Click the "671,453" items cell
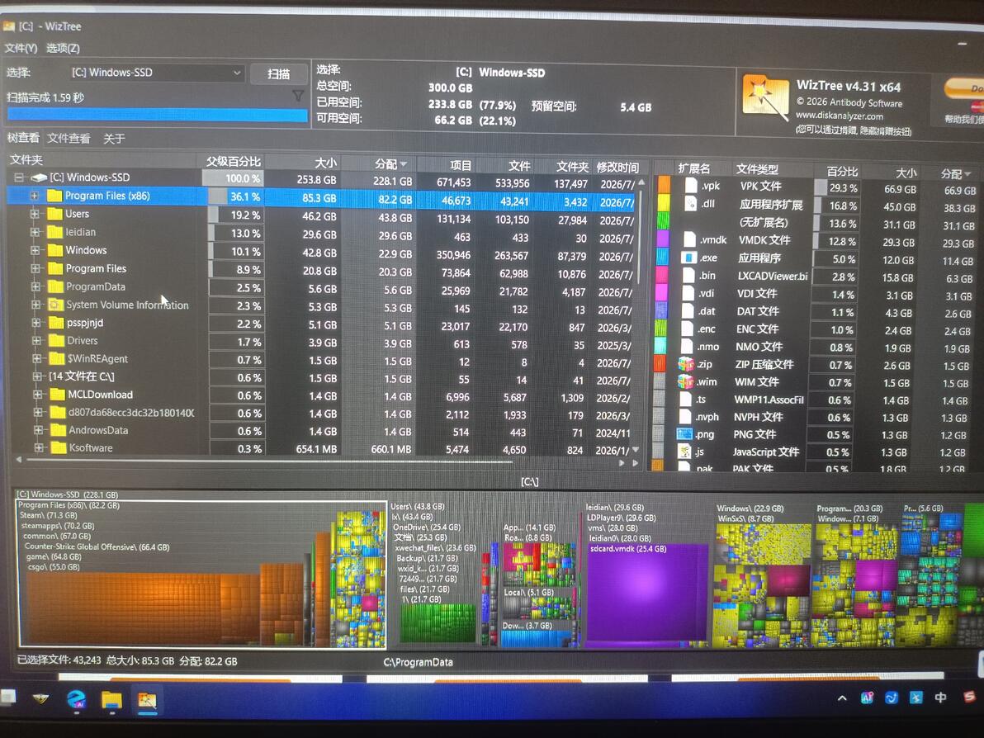Image resolution: width=984 pixels, height=738 pixels. pos(453,182)
